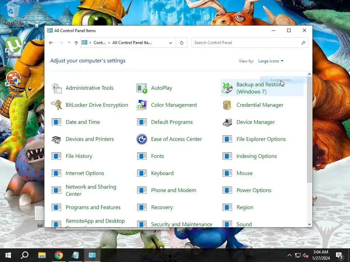The image size is (350, 262).
Task: Show hidden system tray icons
Action: 289,255
